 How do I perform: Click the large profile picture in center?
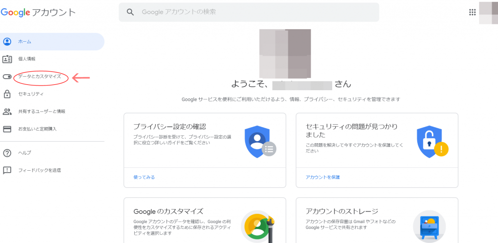tap(285, 53)
